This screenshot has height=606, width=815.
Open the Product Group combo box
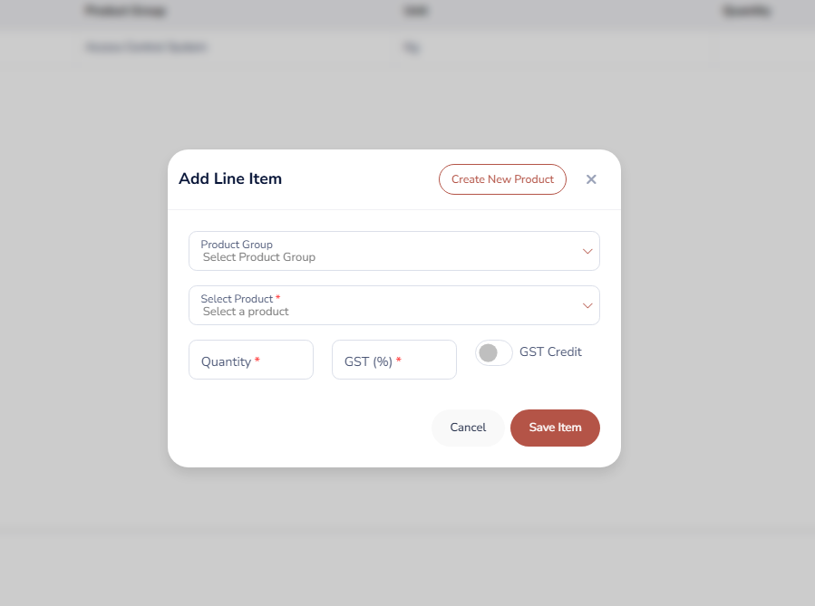[393, 251]
